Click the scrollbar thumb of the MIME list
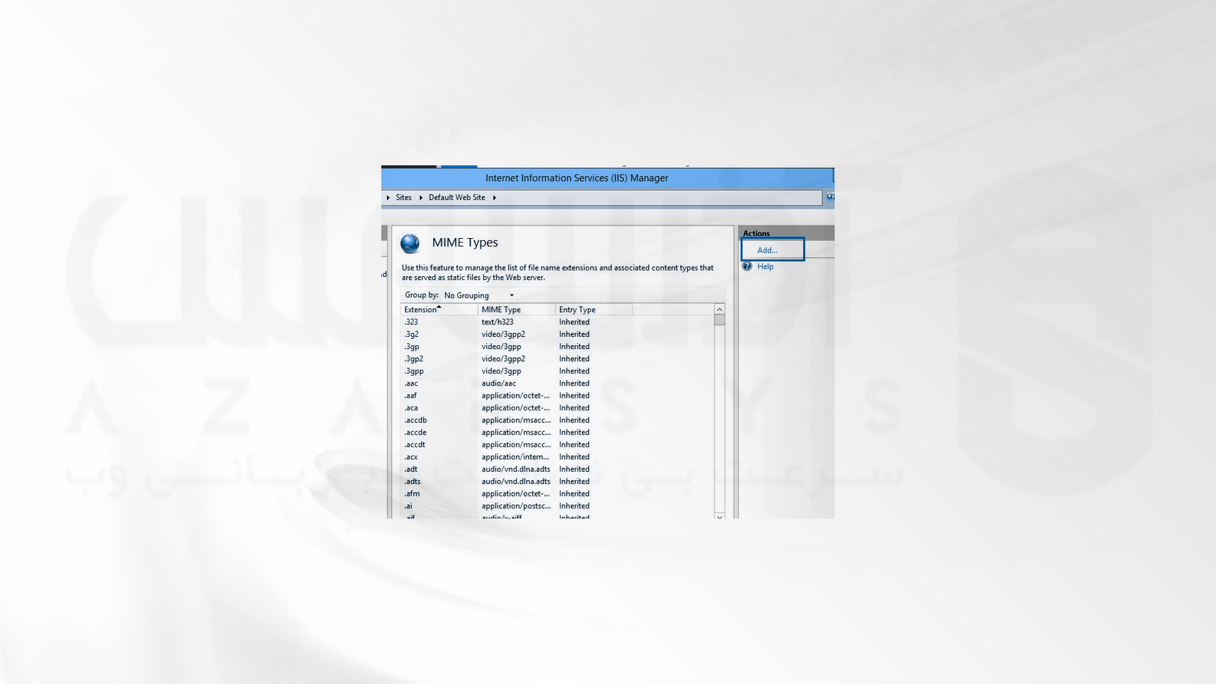Screen dimensions: 1216x684 point(719,320)
